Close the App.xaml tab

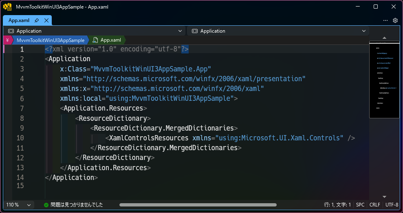click(x=46, y=20)
